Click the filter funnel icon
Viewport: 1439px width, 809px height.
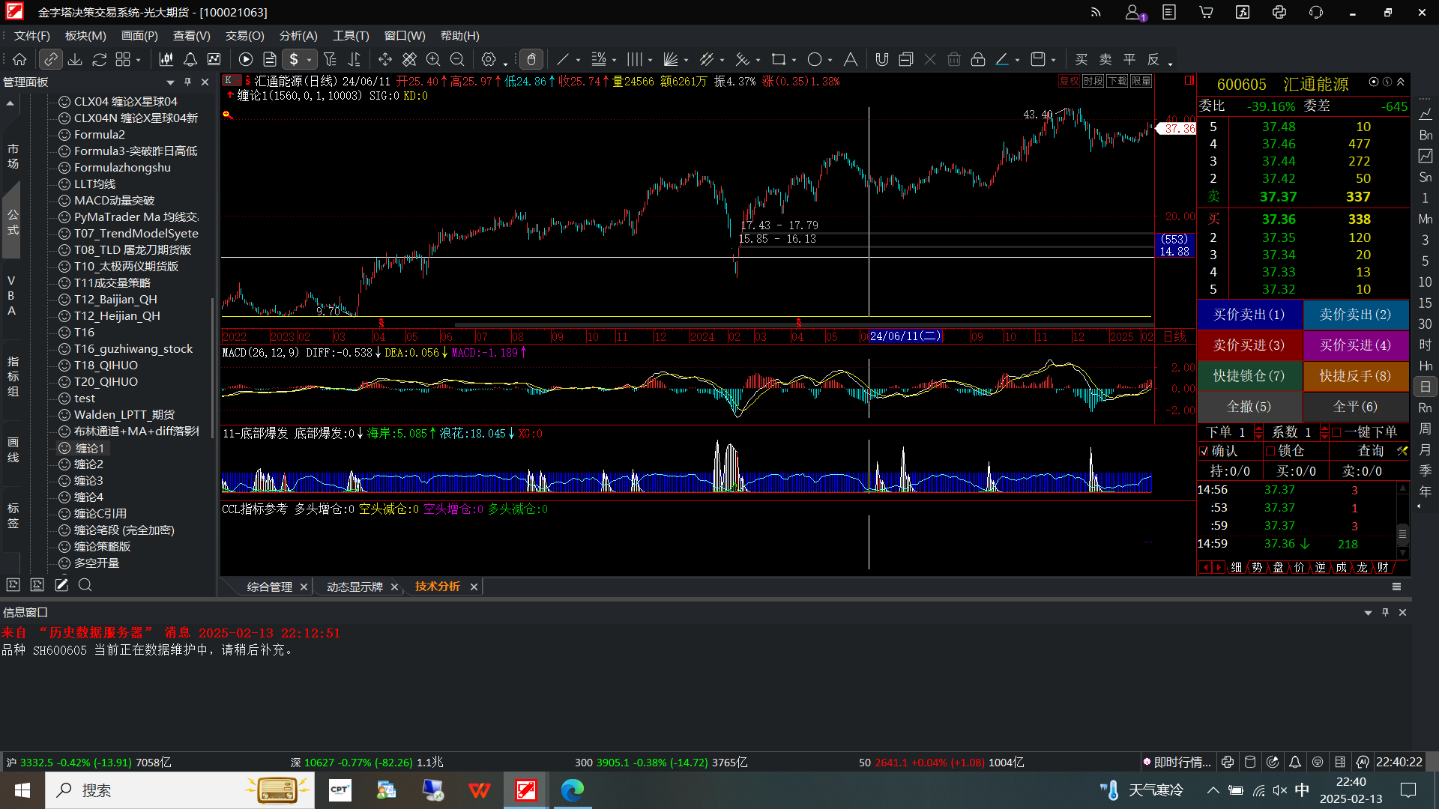coord(330,59)
